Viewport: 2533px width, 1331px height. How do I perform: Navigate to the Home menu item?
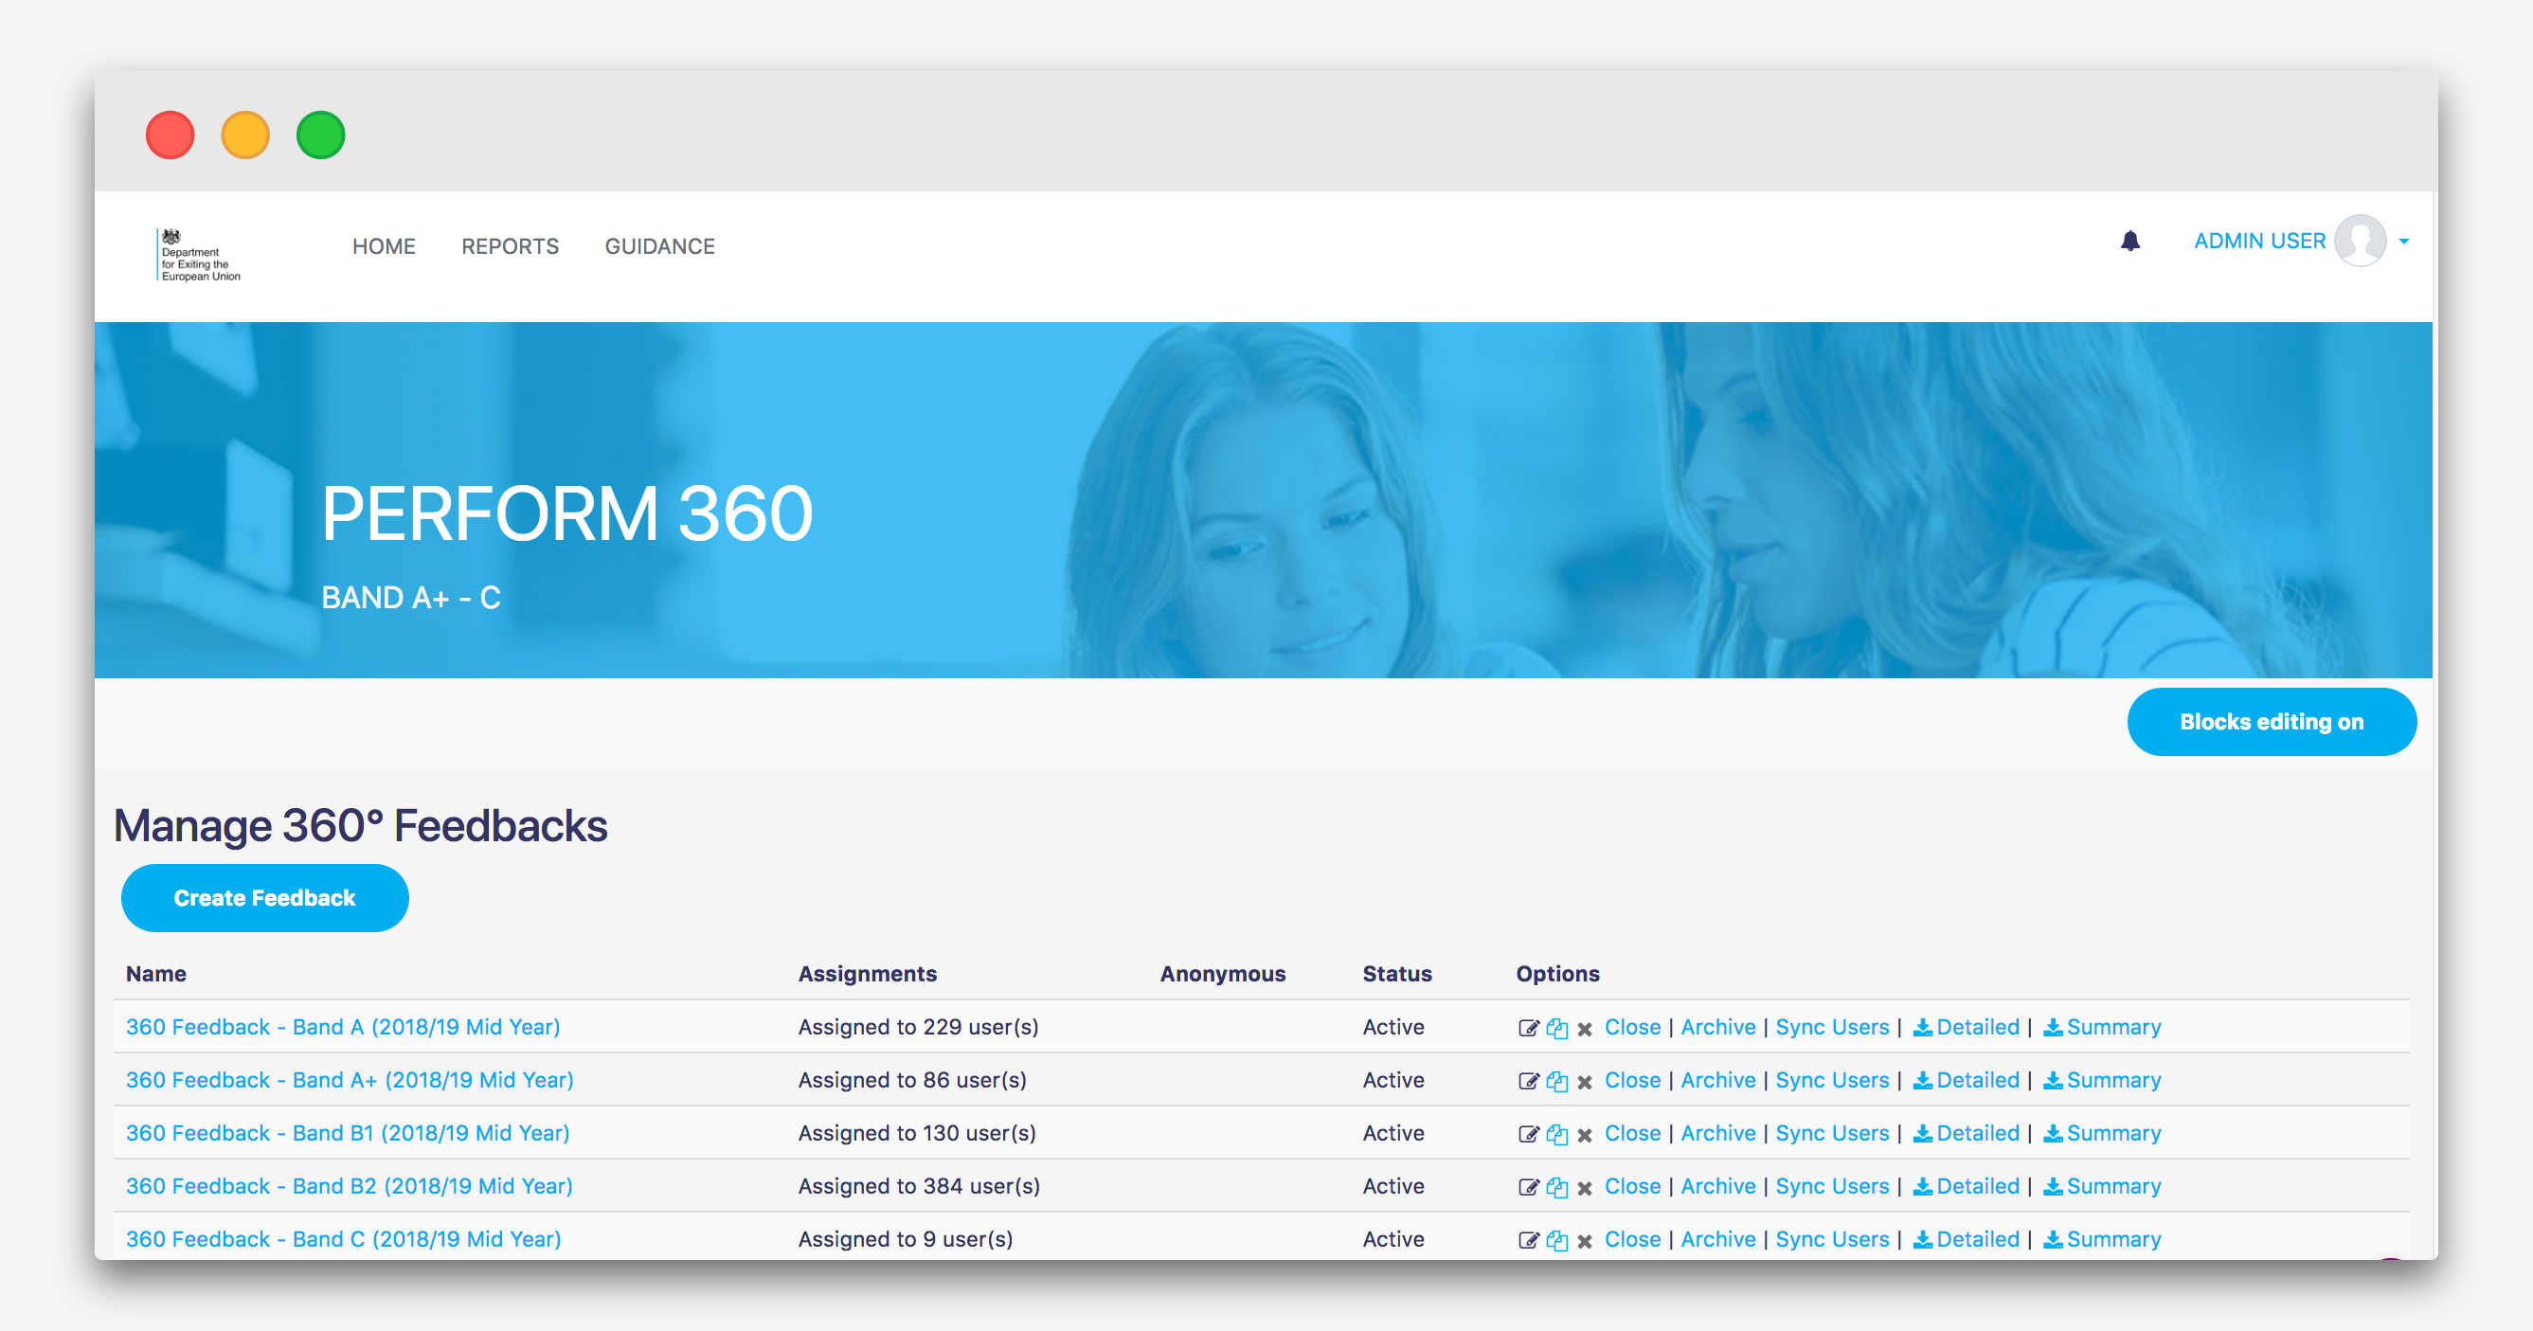click(x=384, y=245)
